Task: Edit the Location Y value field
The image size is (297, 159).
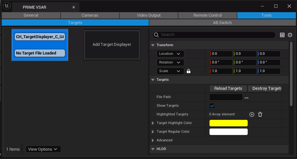Action: pyautogui.click(x=245, y=54)
